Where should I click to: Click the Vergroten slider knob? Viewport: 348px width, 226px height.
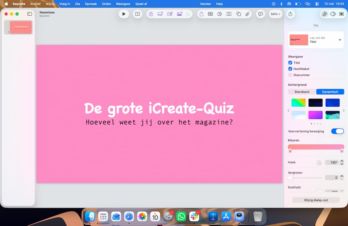coord(290,178)
